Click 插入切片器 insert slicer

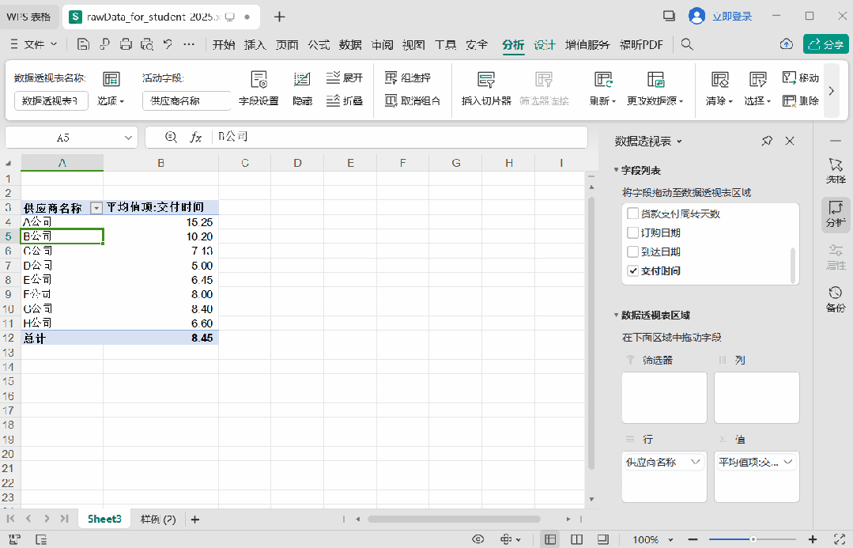point(486,88)
